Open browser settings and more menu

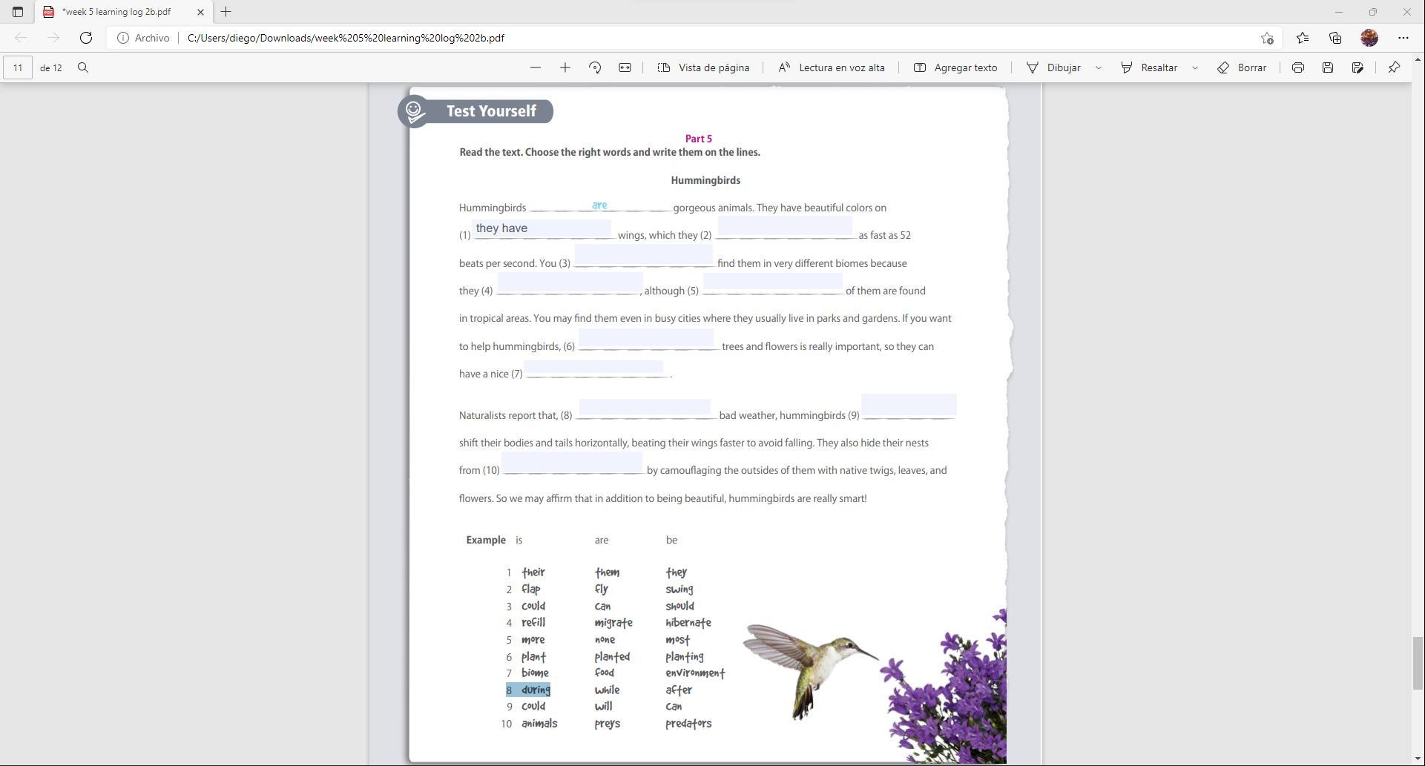1403,38
